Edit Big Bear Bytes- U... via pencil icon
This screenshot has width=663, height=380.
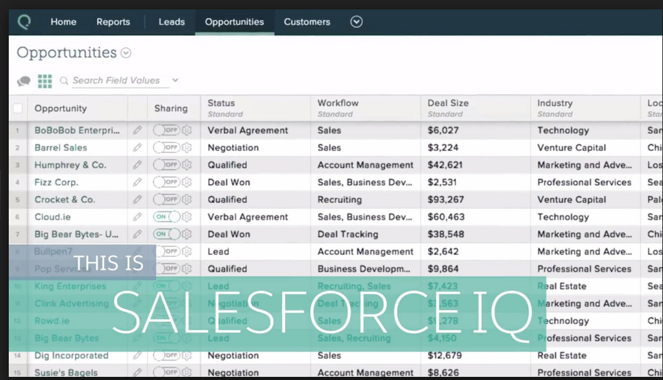point(137,234)
